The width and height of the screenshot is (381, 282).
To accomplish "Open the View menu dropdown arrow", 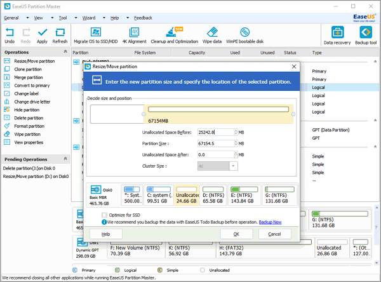I will coord(52,18).
